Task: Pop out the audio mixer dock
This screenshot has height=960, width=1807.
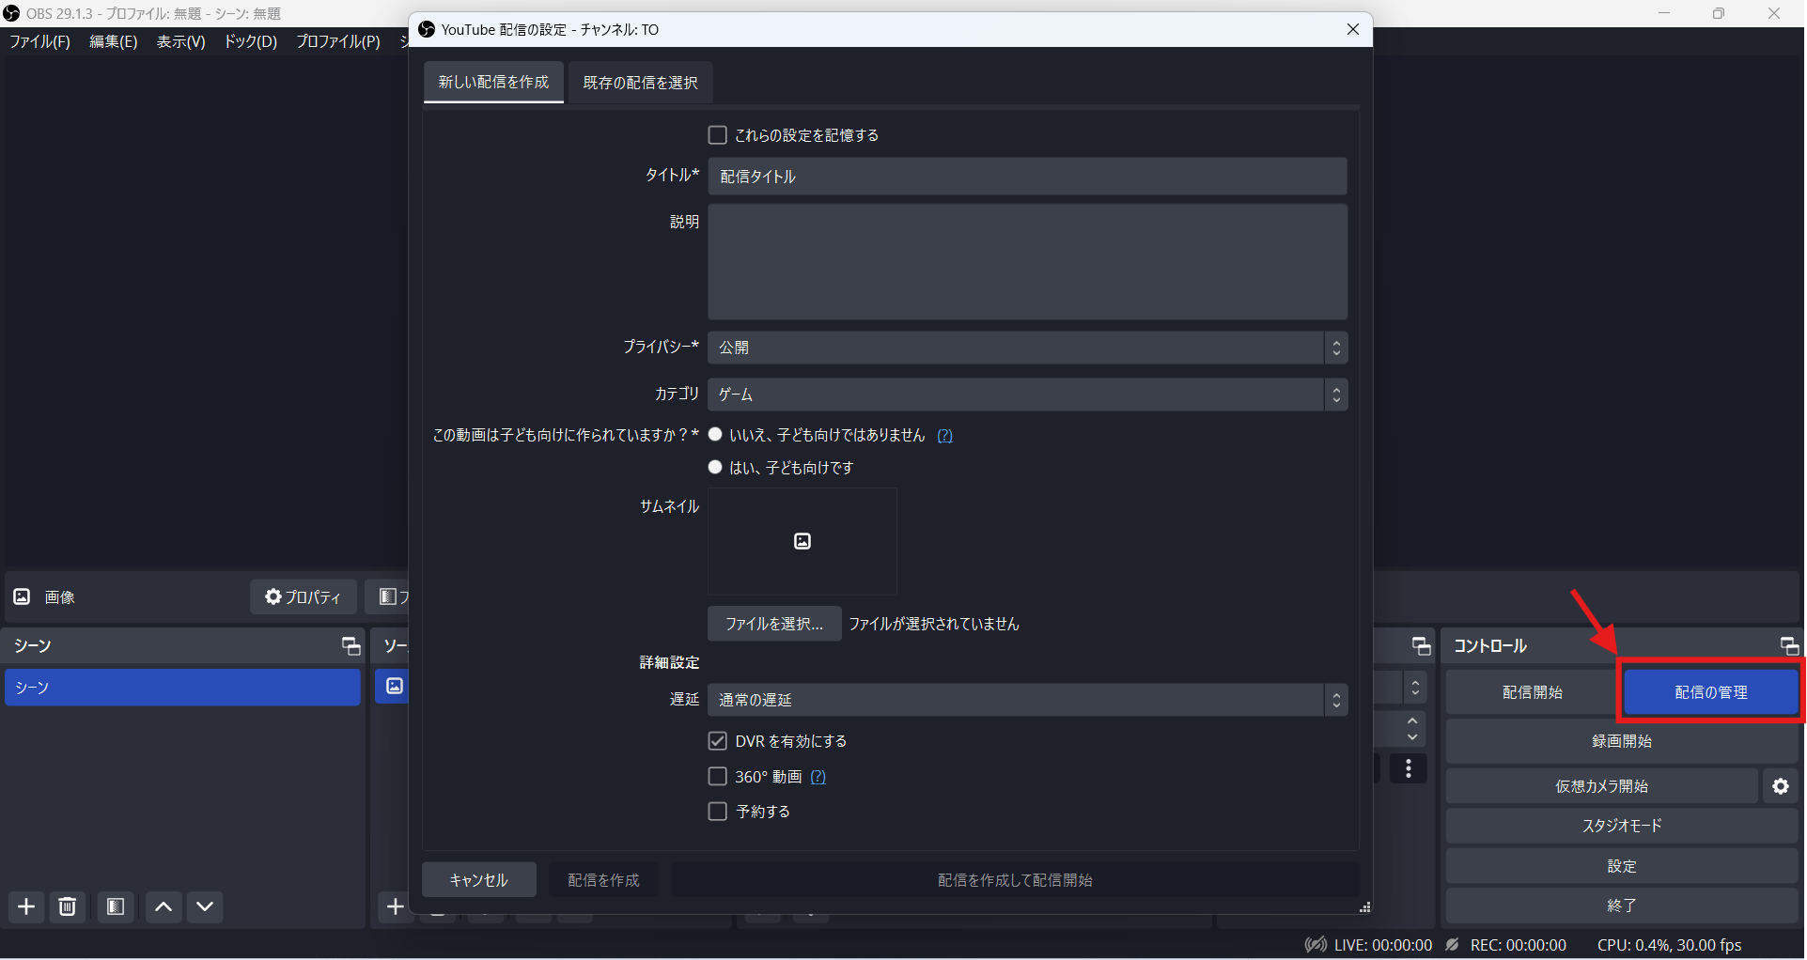Action: point(1421,646)
